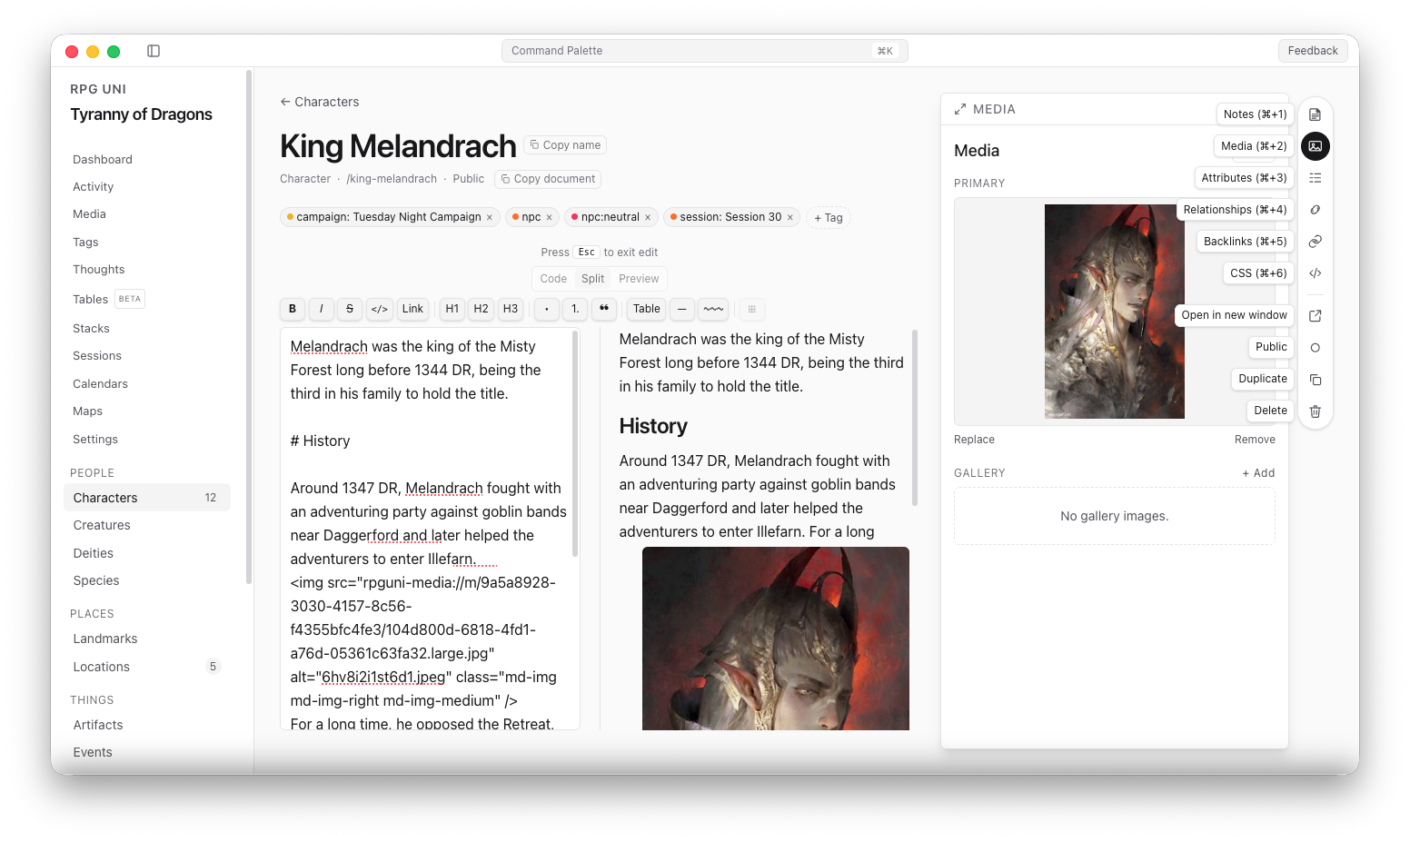The width and height of the screenshot is (1410, 842).
Task: Open Settings in sidebar
Action: (95, 439)
